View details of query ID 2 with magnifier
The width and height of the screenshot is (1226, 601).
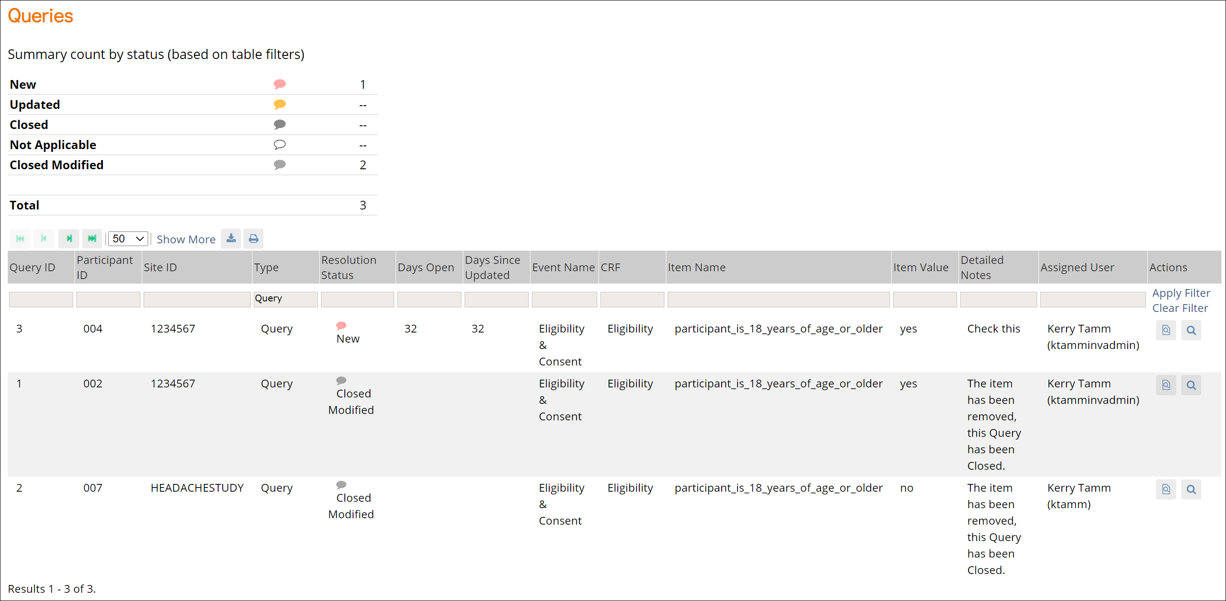[1191, 489]
